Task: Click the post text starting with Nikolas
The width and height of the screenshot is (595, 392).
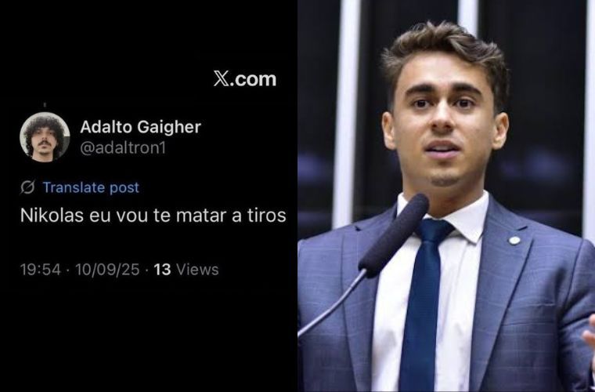Action: tap(153, 216)
